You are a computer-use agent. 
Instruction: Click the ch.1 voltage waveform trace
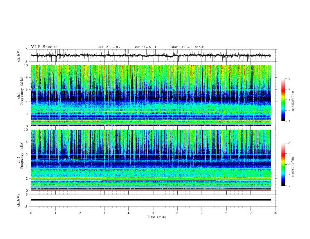point(151,55)
